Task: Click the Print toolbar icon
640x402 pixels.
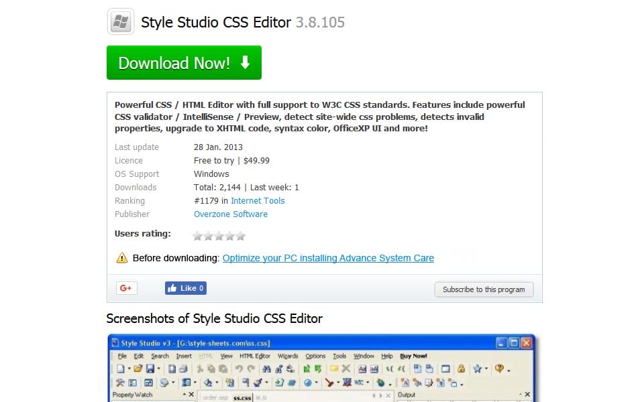Action: click(184, 369)
